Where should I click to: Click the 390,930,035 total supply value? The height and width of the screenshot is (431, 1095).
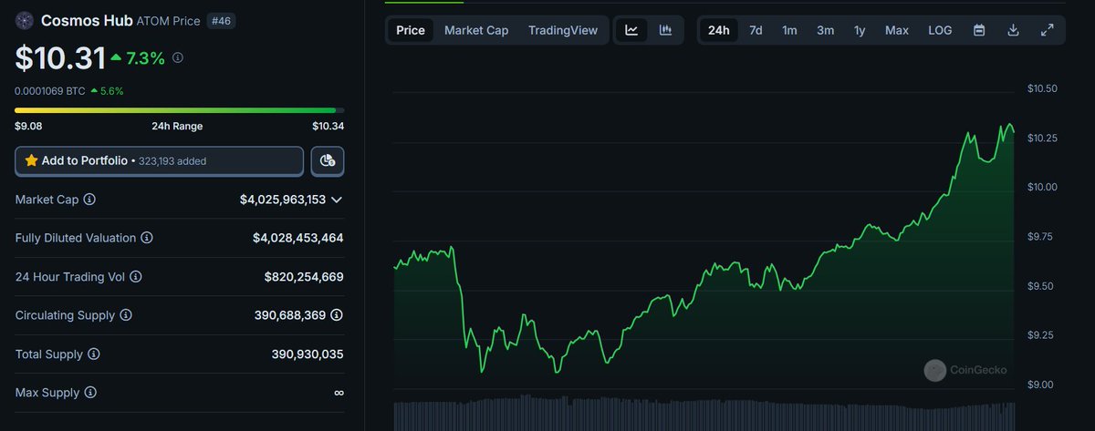(308, 354)
